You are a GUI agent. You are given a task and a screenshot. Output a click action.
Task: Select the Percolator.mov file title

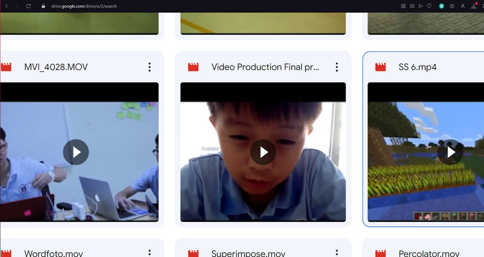429,253
